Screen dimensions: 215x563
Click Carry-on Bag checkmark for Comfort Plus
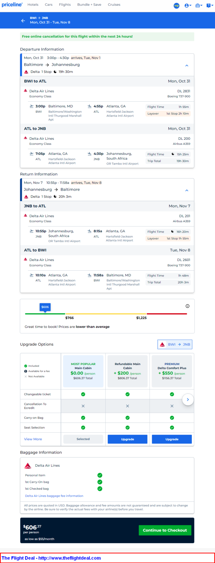coord(172,418)
